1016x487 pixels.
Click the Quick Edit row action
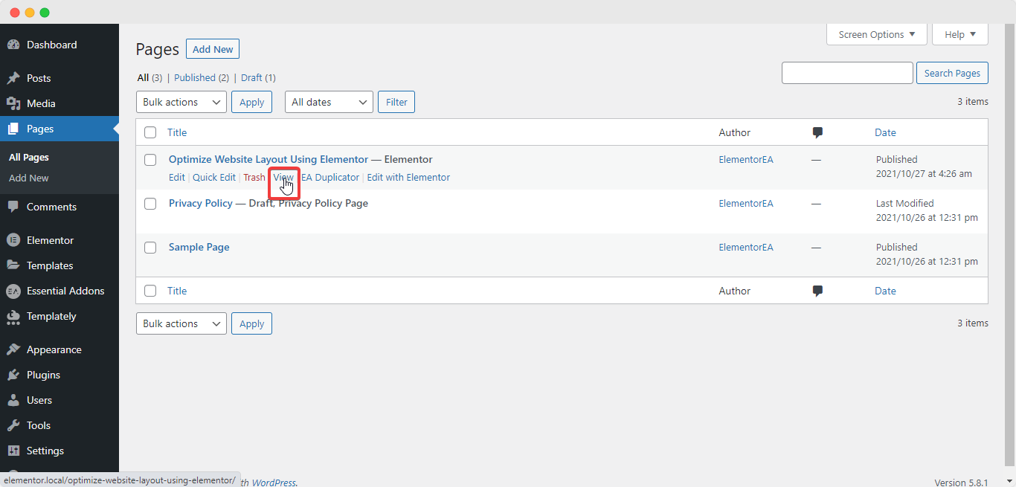(x=214, y=178)
